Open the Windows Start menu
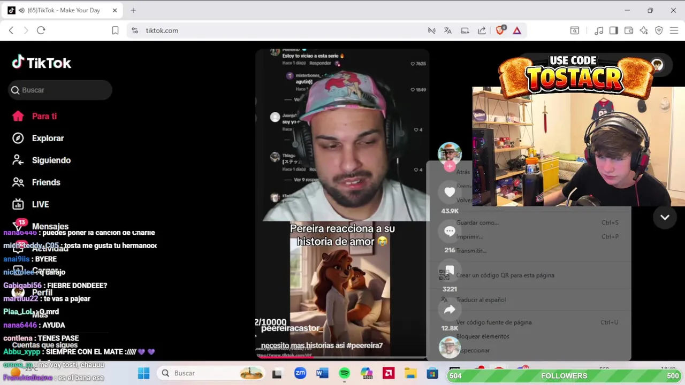 tap(144, 373)
